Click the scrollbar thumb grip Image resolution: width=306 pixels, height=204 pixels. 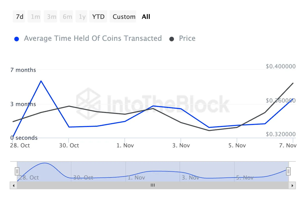153,185
